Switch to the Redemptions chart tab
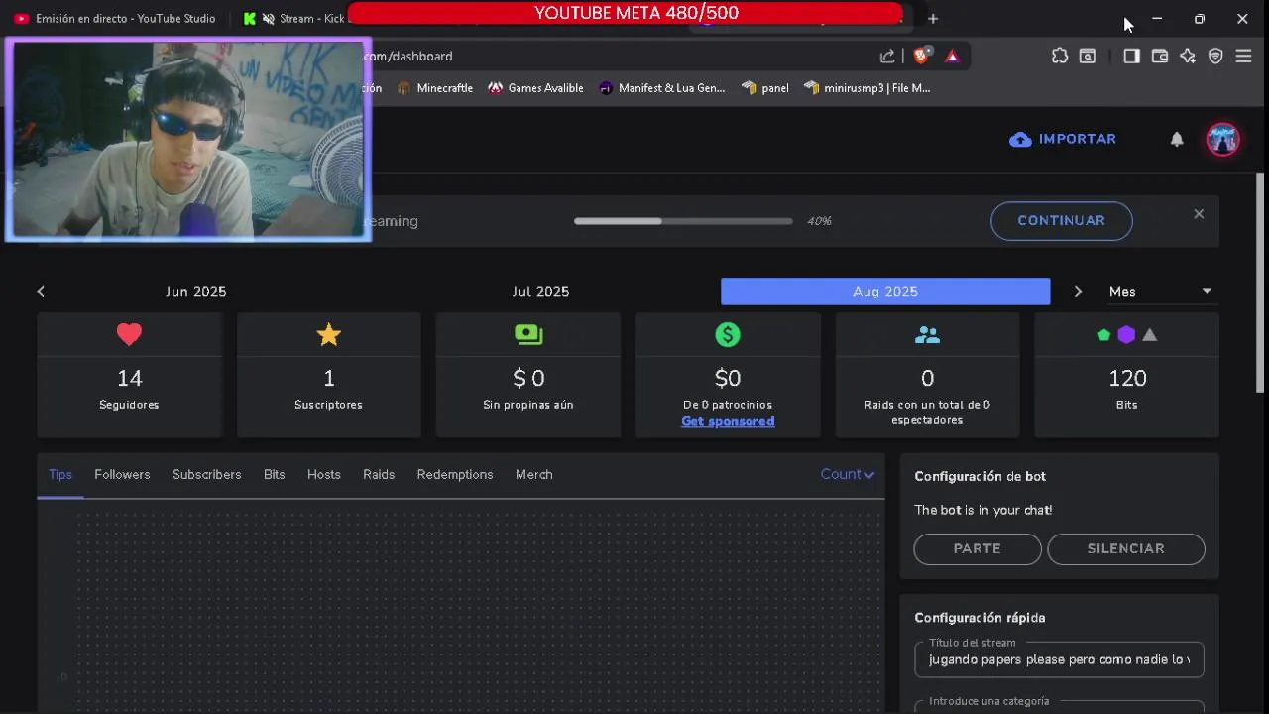The image size is (1269, 714). (455, 474)
